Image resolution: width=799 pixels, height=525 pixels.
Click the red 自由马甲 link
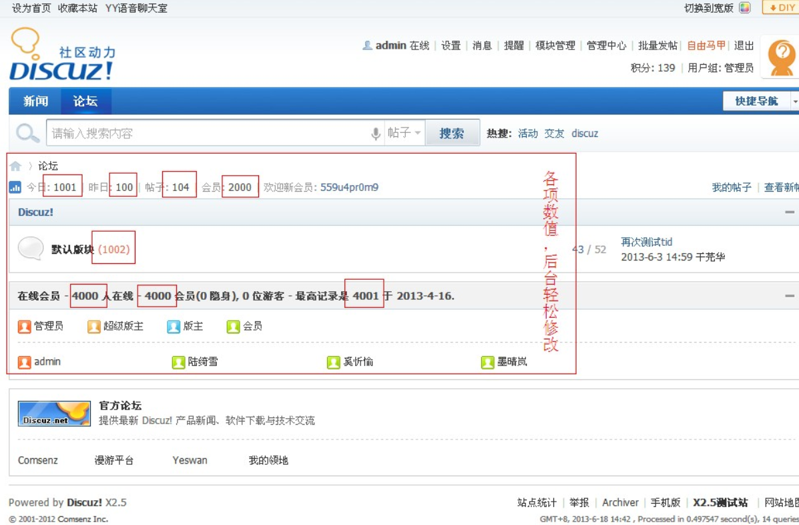706,46
